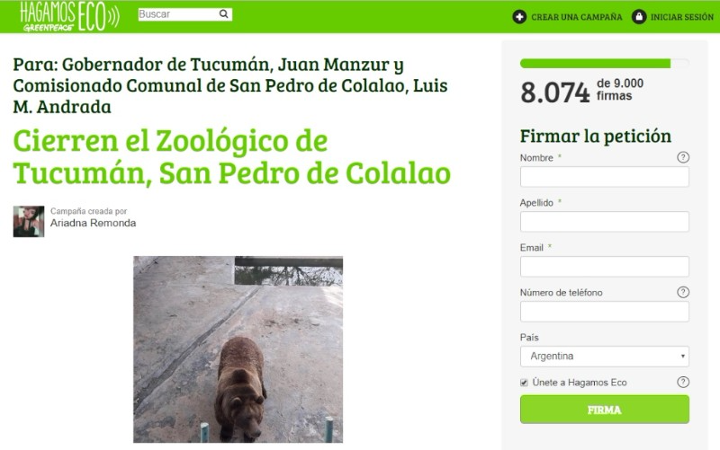This screenshot has width=720, height=450.
Task: Click the Hagamos Eco Greenpeace logo
Action: [70, 16]
